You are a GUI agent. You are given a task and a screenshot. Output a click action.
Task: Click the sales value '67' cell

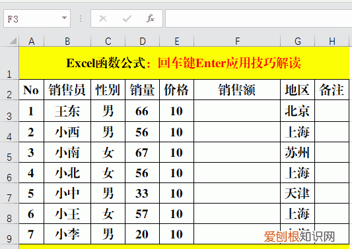[x=143, y=152]
